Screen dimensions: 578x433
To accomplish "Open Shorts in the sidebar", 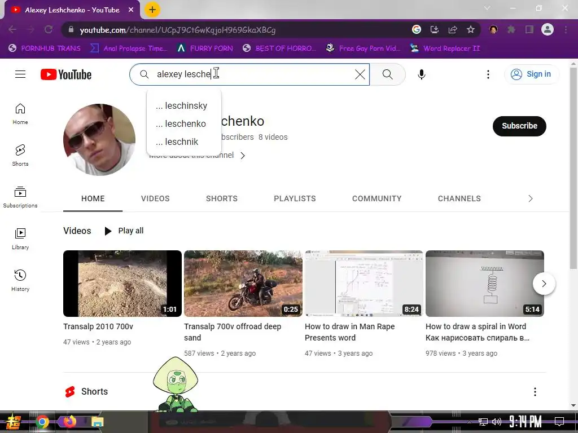I will pos(20,156).
